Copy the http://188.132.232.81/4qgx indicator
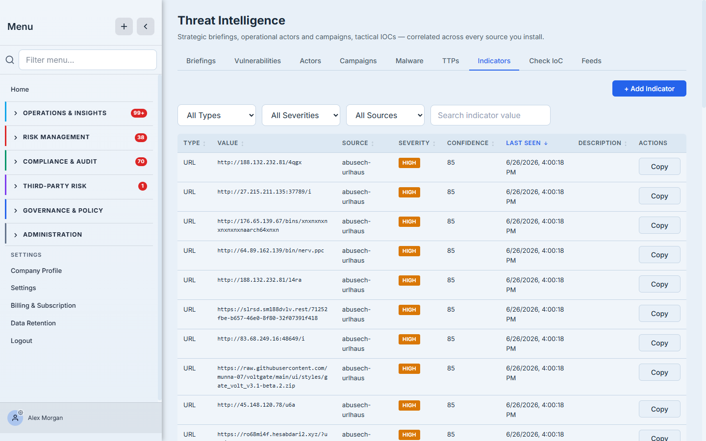This screenshot has height=441, width=706. pyautogui.click(x=659, y=167)
